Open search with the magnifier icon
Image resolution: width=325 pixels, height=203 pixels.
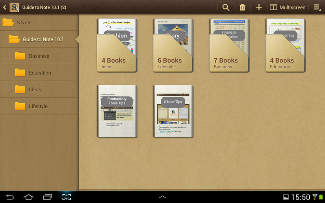(226, 7)
